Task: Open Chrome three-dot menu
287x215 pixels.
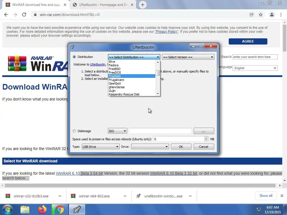Action: [x=281, y=15]
